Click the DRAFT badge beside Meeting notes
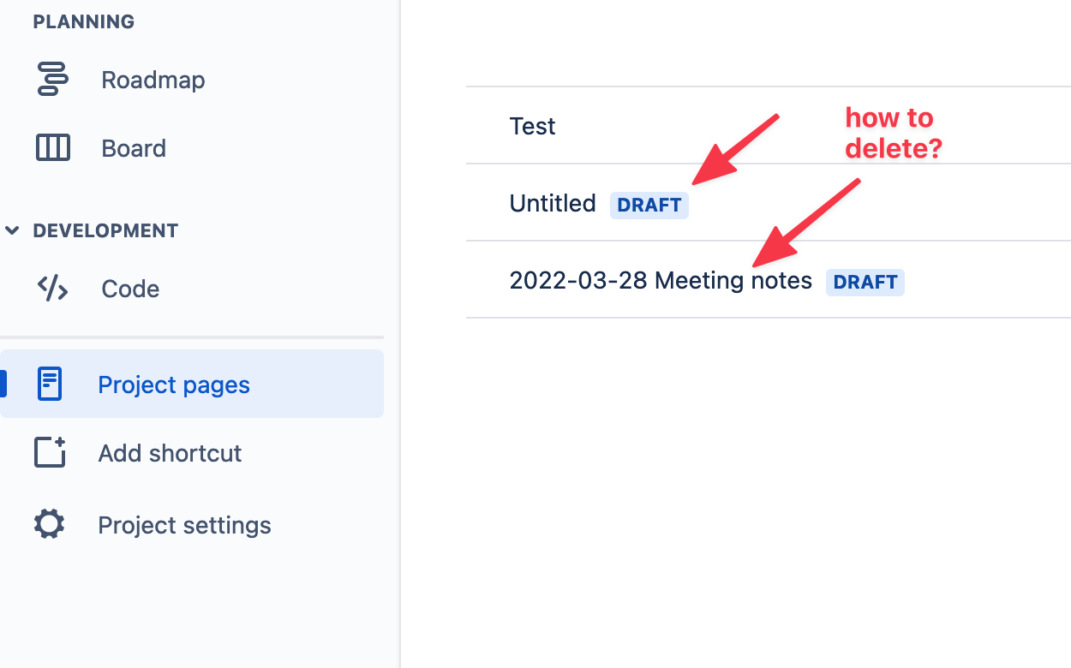 [x=865, y=282]
